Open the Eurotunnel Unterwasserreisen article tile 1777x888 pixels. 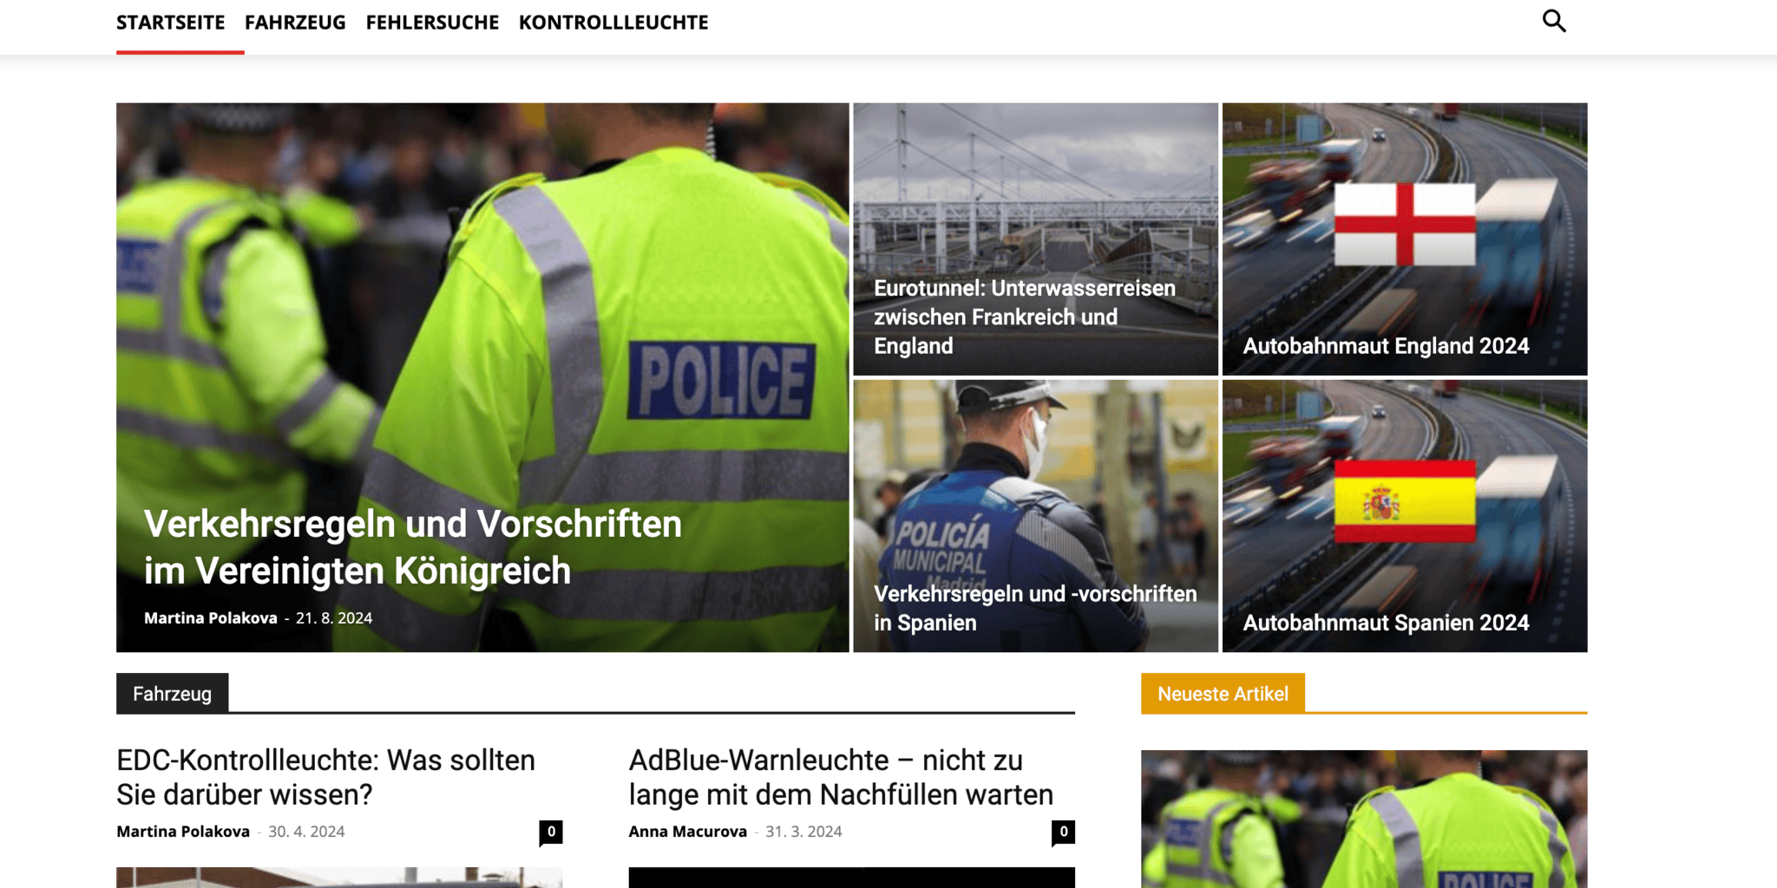click(1035, 239)
